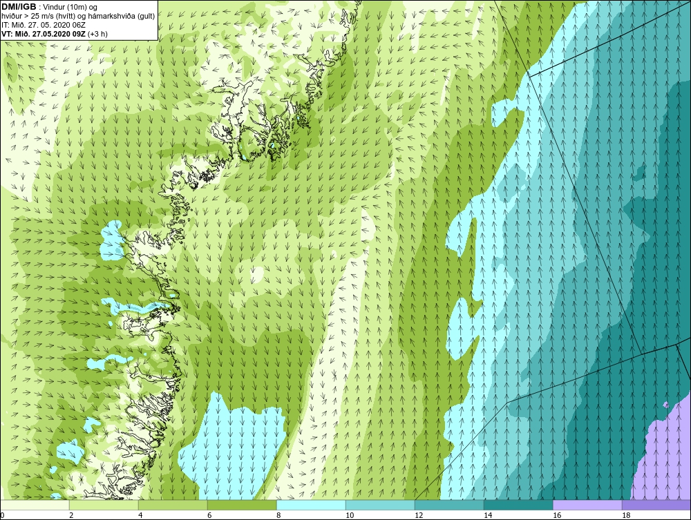Viewport: 691px width, 520px height.
Task: Click the legend label '10'
Action: tap(350, 515)
